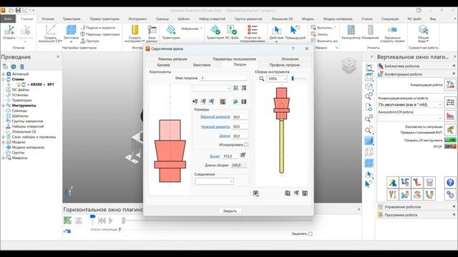The width and height of the screenshot is (458, 257).
Task: Open the Траектория ribbon tab
Action: point(72,19)
